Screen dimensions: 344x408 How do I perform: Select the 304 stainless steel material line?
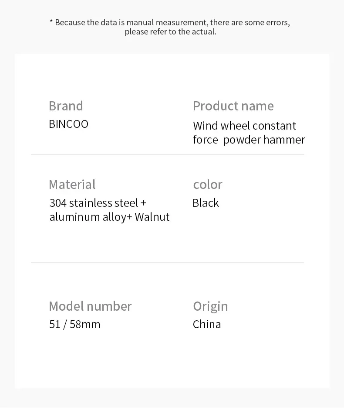(98, 203)
